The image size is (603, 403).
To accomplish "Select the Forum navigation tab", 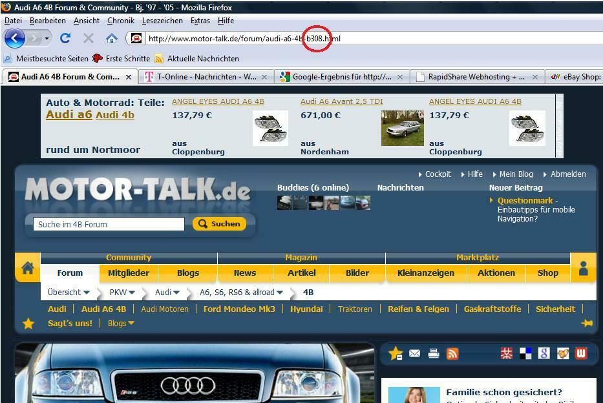I will point(70,273).
